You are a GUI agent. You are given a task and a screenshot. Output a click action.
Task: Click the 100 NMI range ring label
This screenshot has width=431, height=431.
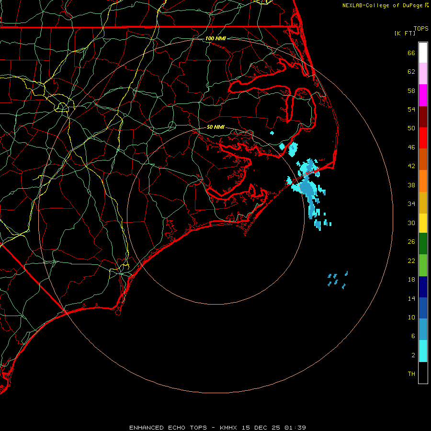pyautogui.click(x=215, y=38)
